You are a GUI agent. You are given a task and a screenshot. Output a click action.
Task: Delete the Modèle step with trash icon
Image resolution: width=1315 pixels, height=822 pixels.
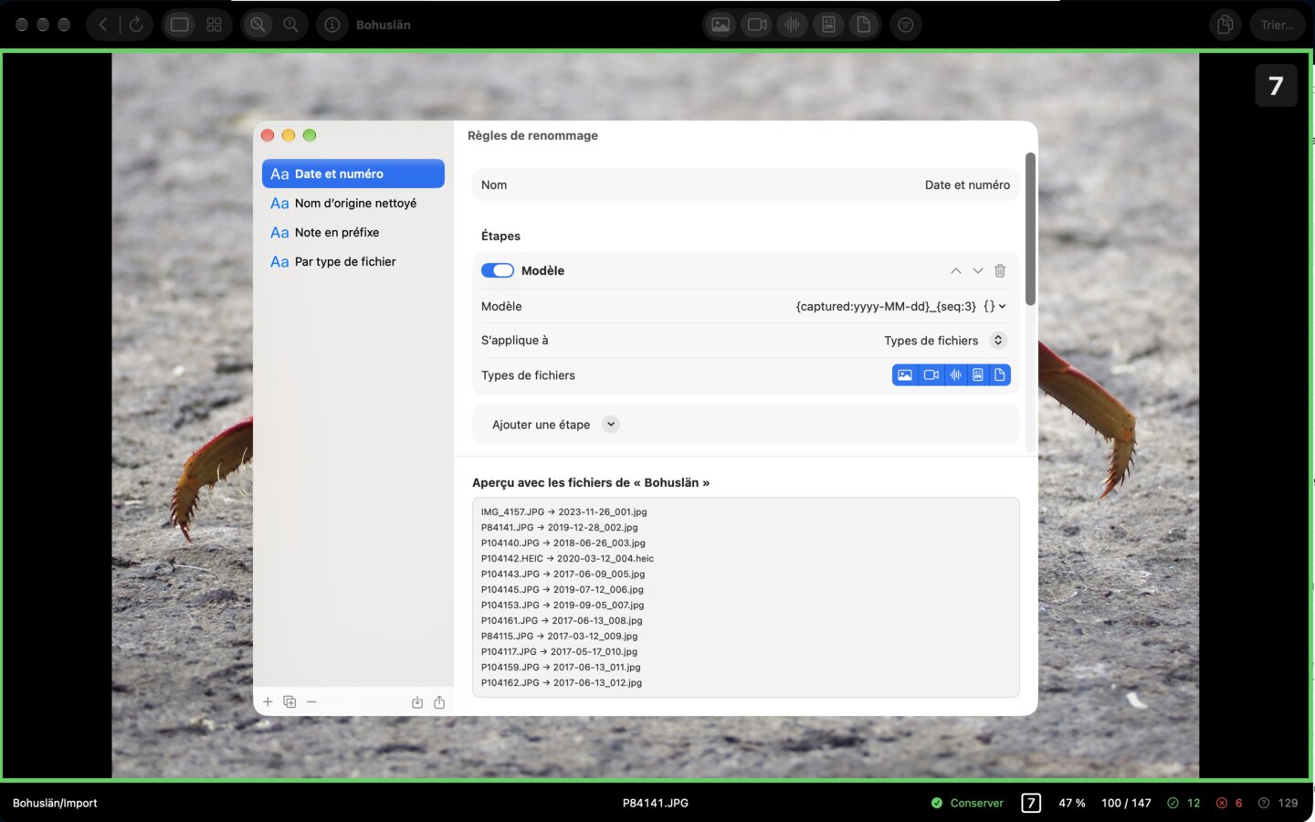point(1000,270)
